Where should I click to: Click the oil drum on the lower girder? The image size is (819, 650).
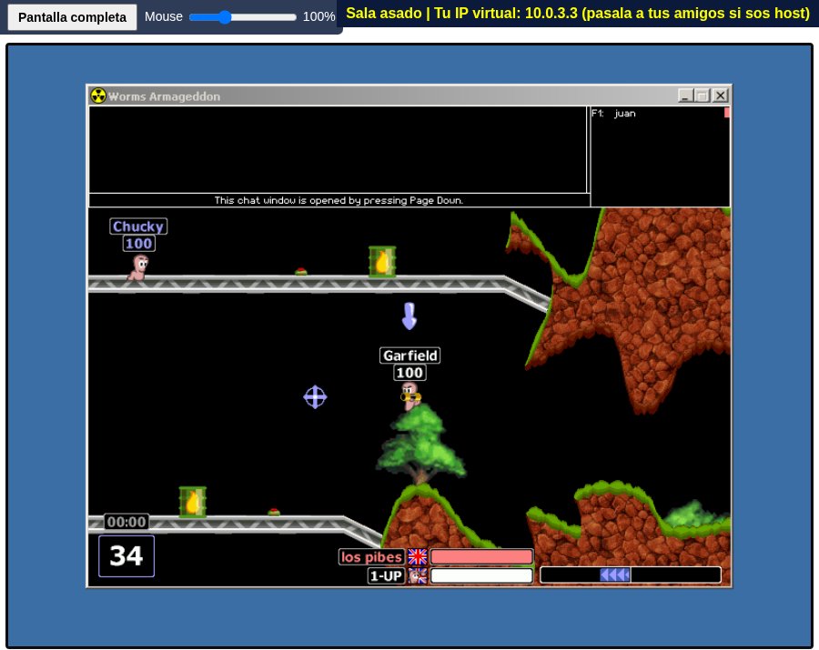pyautogui.click(x=193, y=502)
